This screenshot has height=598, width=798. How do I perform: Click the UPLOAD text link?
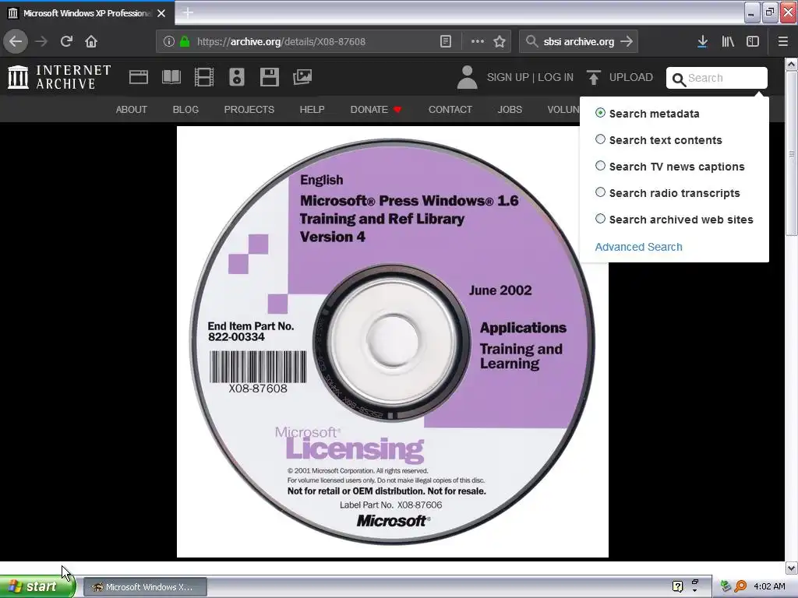631,77
